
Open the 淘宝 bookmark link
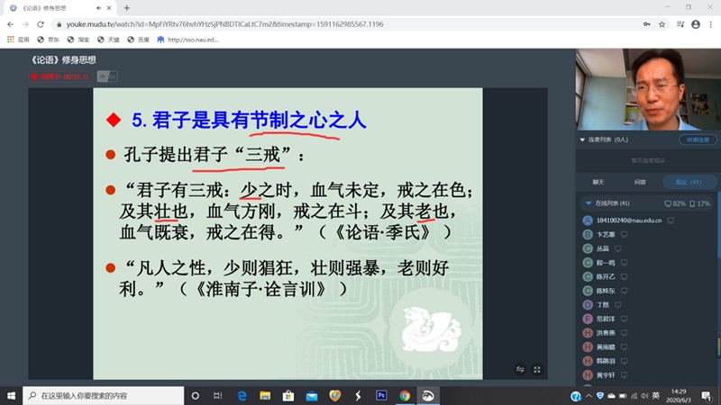81,40
